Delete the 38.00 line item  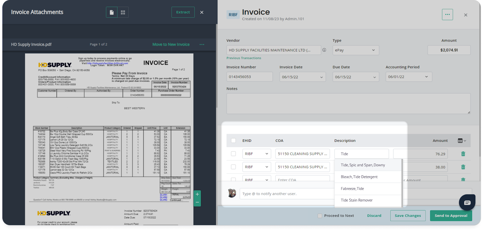click(x=463, y=167)
